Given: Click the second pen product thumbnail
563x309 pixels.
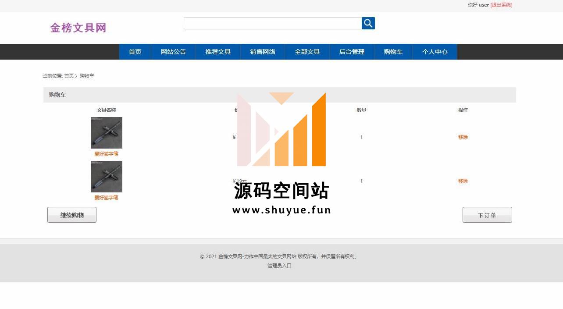Looking at the screenshot, I should (x=107, y=177).
